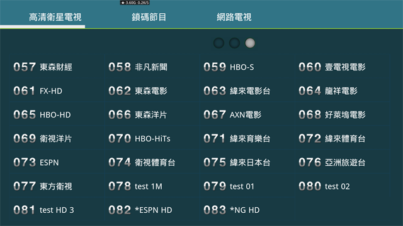
Task: Play channel 065 HBO-HD
Action: [57, 114]
